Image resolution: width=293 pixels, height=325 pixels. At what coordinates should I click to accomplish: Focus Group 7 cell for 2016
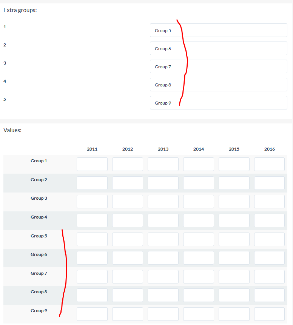tap(269, 277)
